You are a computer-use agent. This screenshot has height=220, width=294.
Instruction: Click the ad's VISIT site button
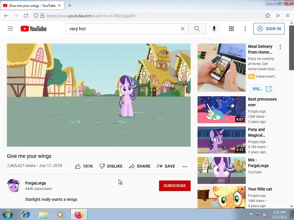[x=262, y=89]
